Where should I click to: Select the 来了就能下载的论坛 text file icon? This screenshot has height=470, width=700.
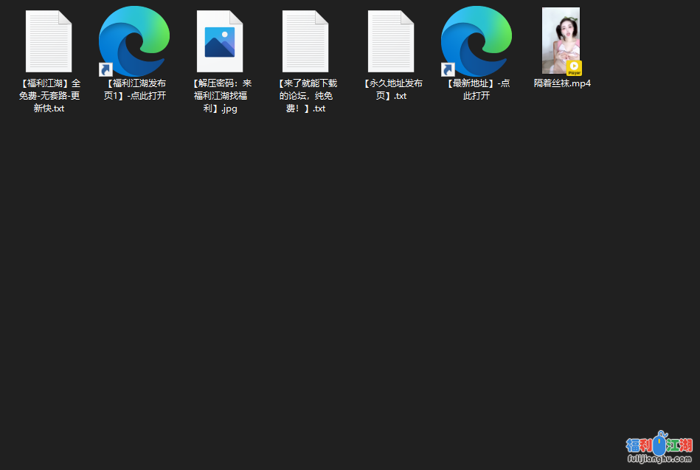coord(305,41)
